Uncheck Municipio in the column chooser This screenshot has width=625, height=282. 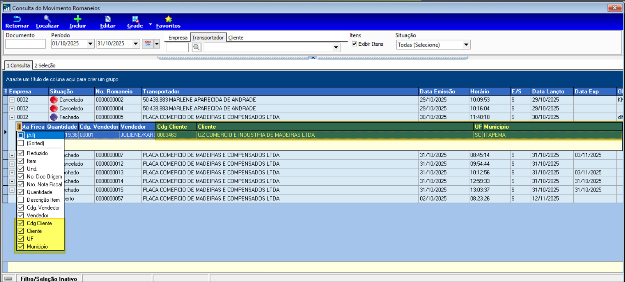(21, 246)
